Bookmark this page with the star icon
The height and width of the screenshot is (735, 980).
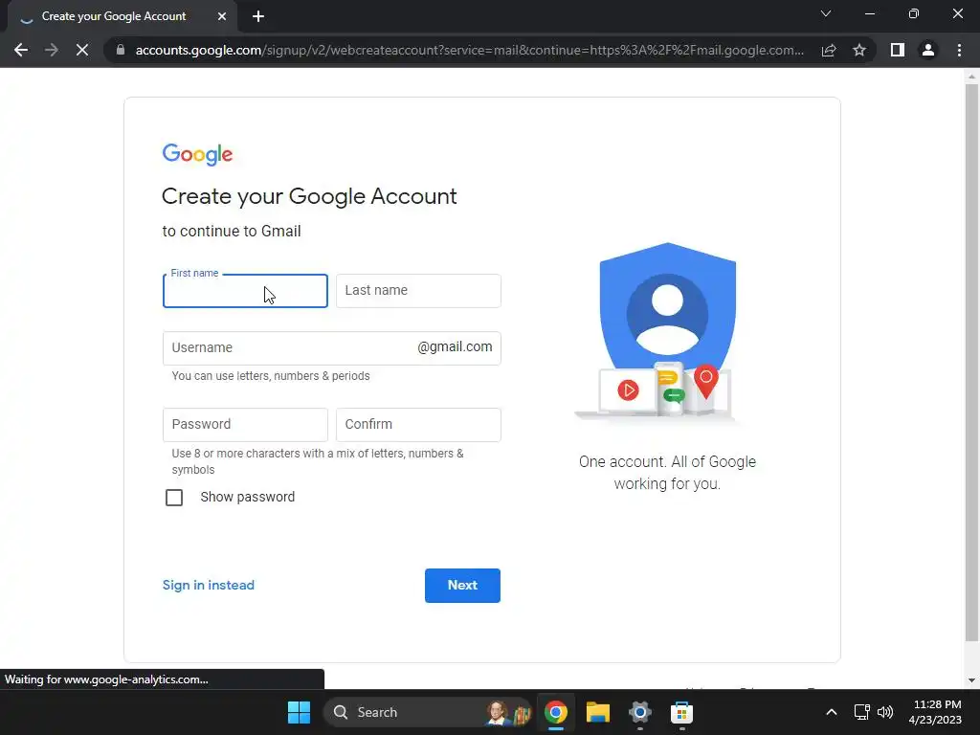pyautogui.click(x=859, y=50)
